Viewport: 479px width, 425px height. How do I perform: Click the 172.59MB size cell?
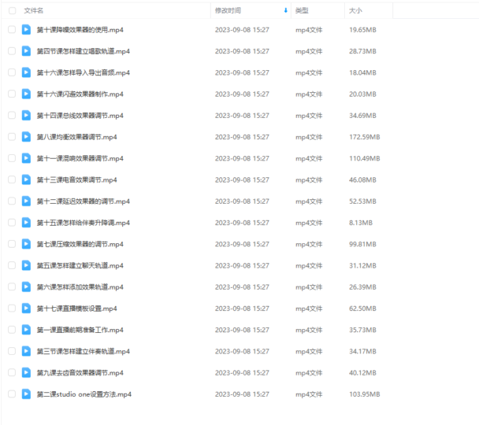tap(364, 137)
